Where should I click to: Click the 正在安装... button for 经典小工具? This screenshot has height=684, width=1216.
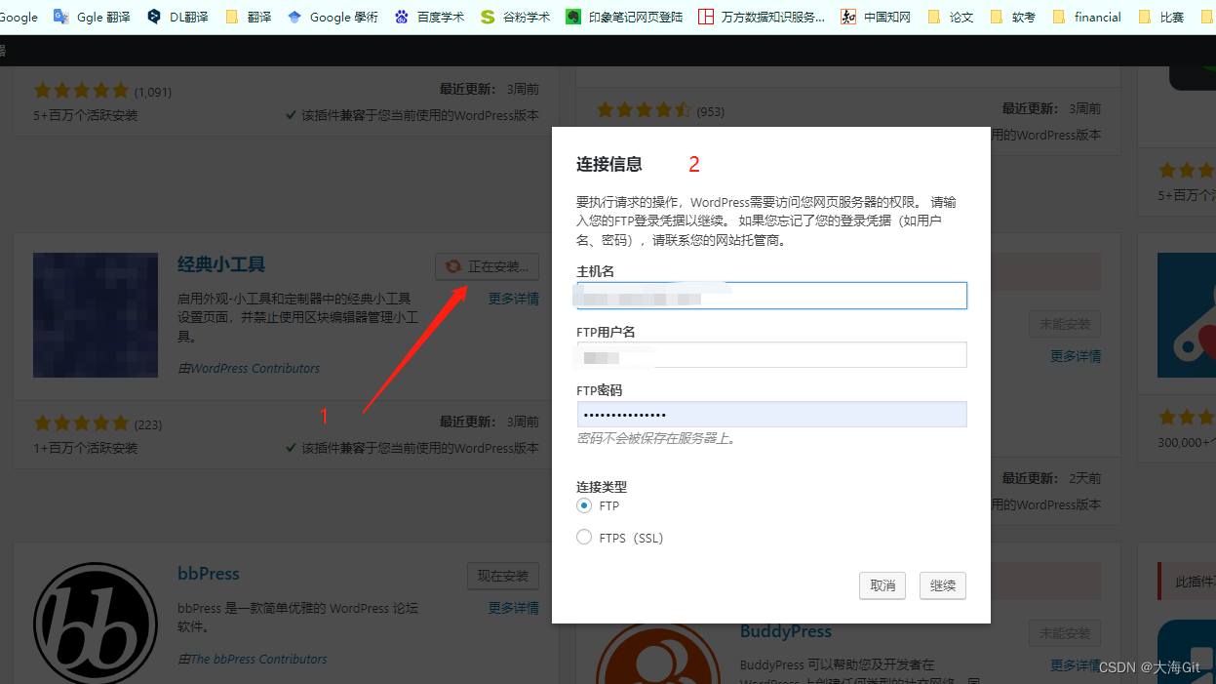click(x=487, y=266)
